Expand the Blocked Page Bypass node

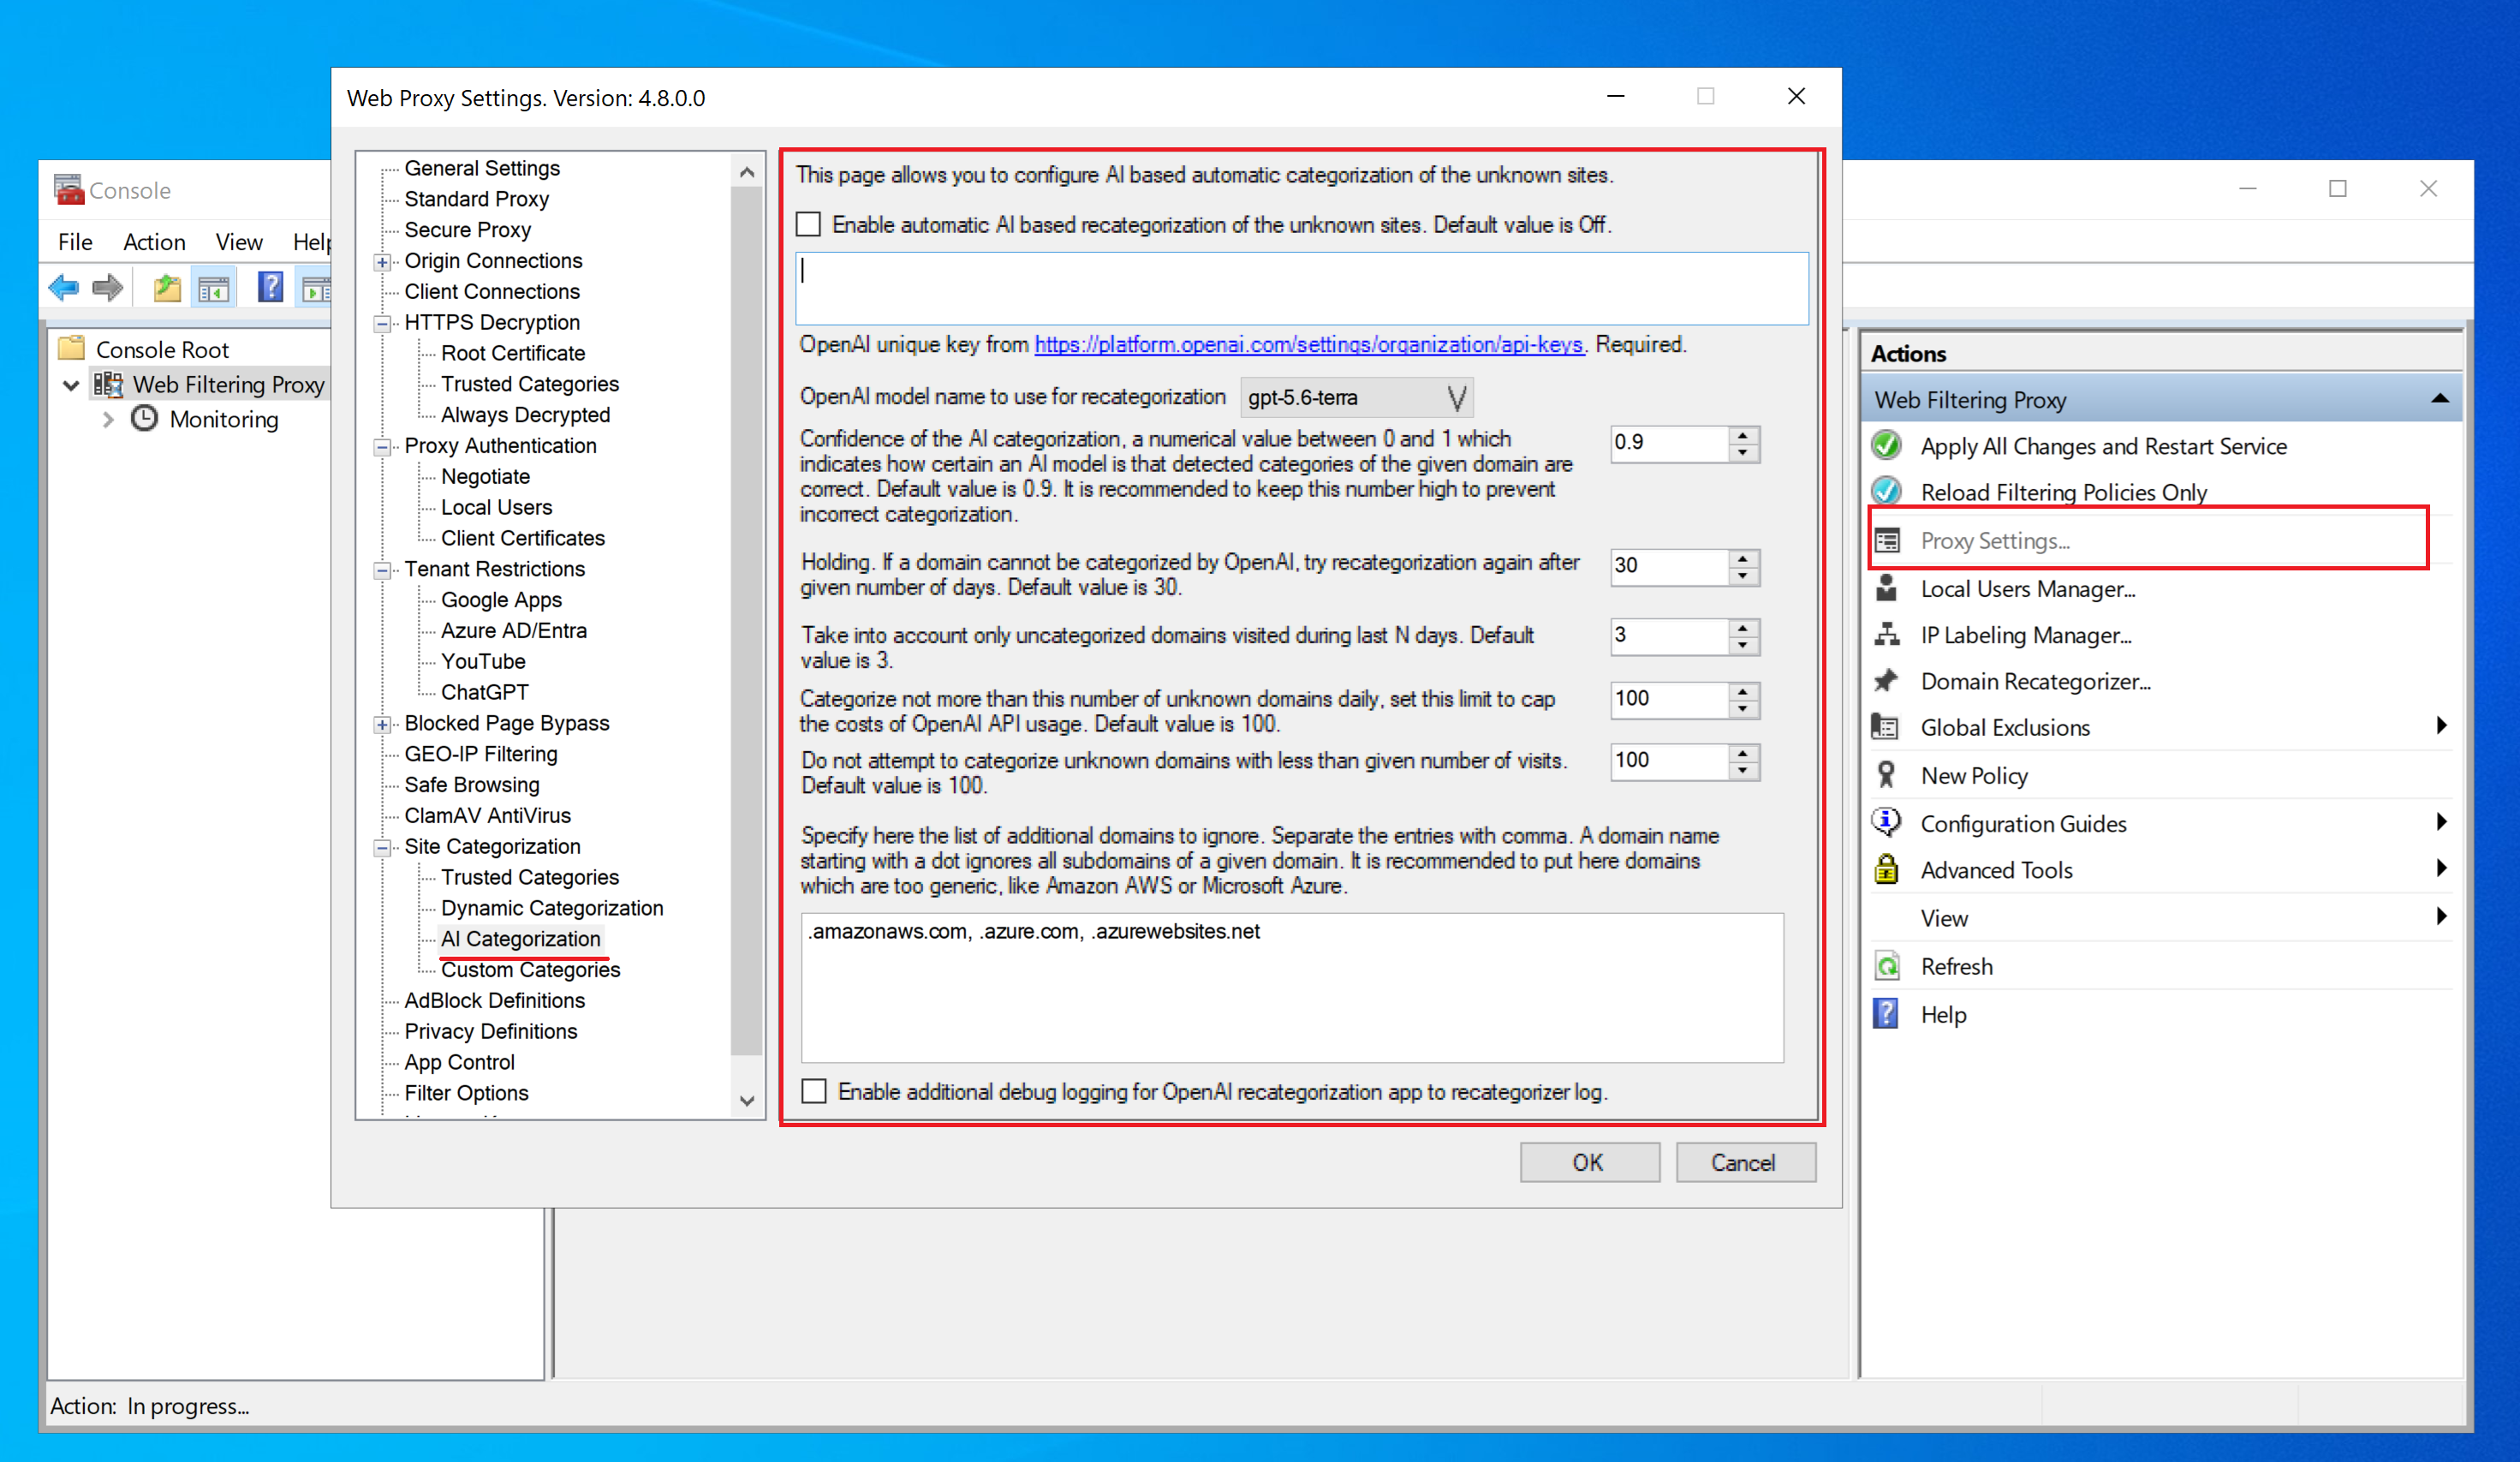382,725
